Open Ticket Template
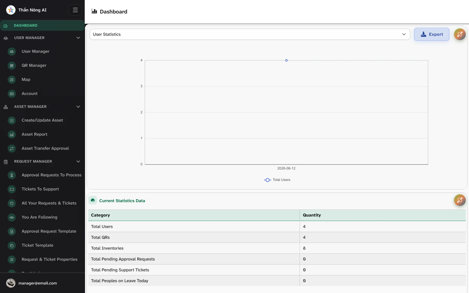Viewport: 469px width, 293px height. (x=37, y=246)
